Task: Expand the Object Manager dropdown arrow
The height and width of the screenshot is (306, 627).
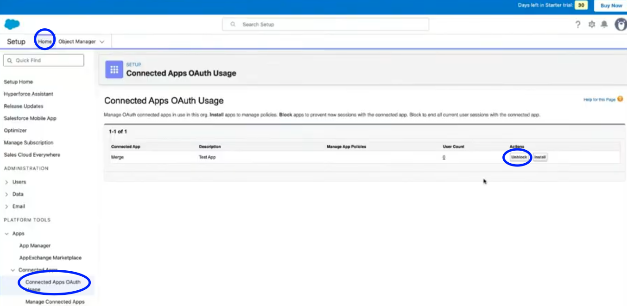Action: tap(102, 42)
